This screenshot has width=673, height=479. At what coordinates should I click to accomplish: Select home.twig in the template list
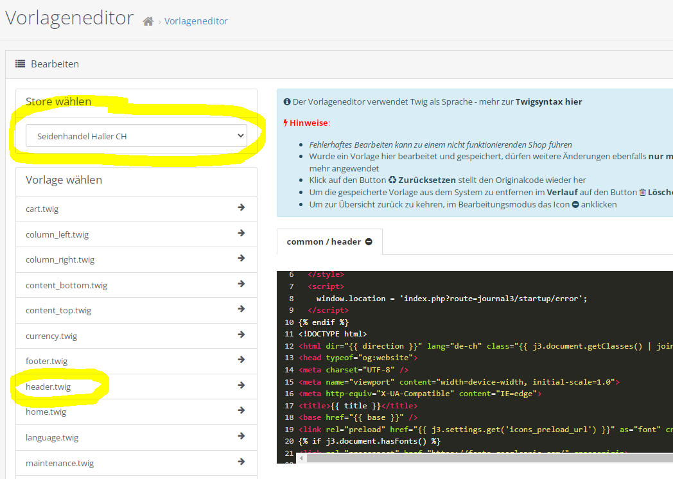[x=46, y=412]
